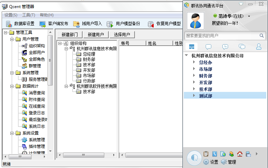Click the skin shirt icon in the chat title bar

[241, 4]
